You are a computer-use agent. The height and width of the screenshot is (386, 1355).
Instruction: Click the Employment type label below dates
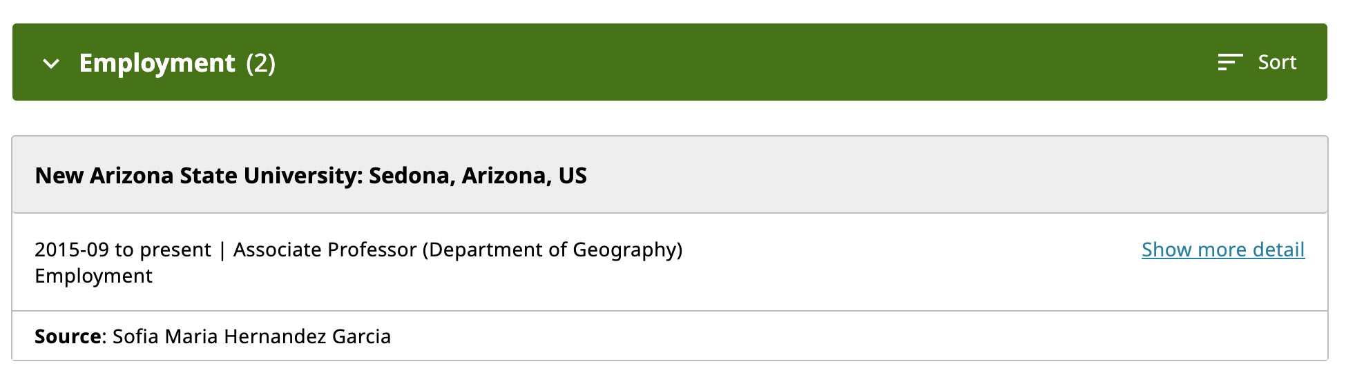coord(93,276)
